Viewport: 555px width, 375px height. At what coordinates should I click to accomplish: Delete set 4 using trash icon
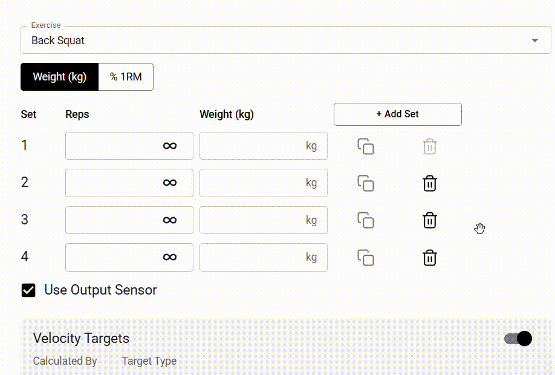[430, 258]
